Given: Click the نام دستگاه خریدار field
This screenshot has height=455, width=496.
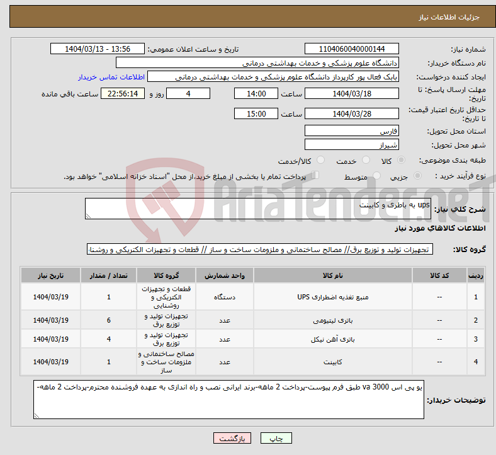Looking at the screenshot, I should click(257, 62).
